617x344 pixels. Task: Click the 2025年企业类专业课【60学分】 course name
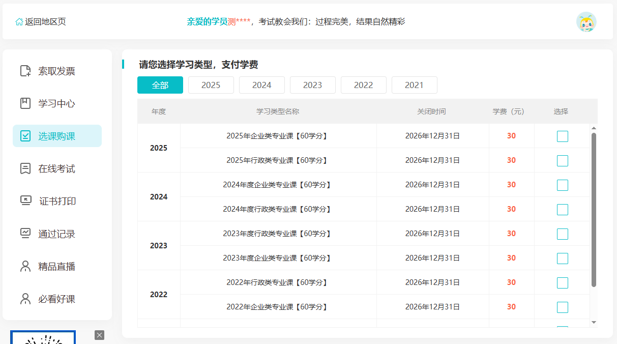(x=278, y=136)
